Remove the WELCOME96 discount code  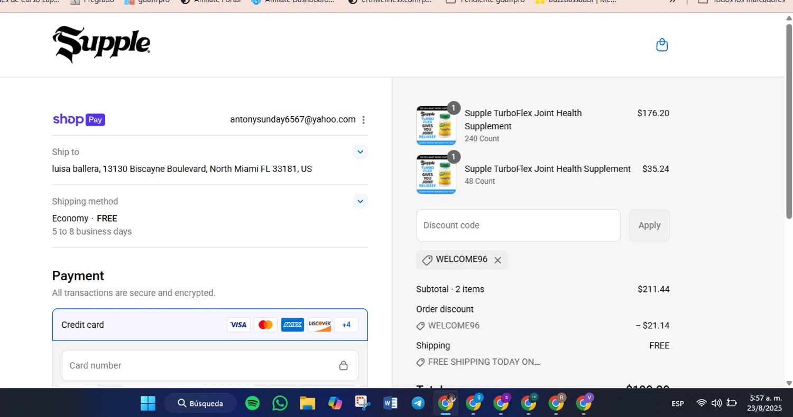pyautogui.click(x=497, y=260)
